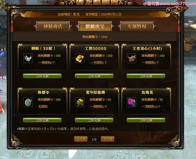Click the 1/2 page indicator field

(94, 139)
